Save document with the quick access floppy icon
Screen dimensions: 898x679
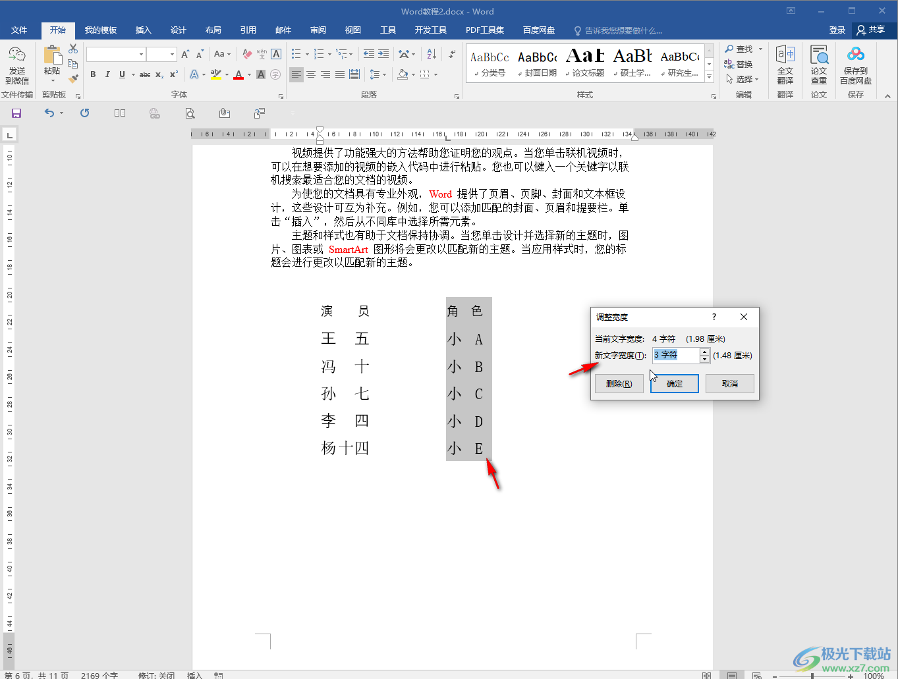tap(16, 113)
